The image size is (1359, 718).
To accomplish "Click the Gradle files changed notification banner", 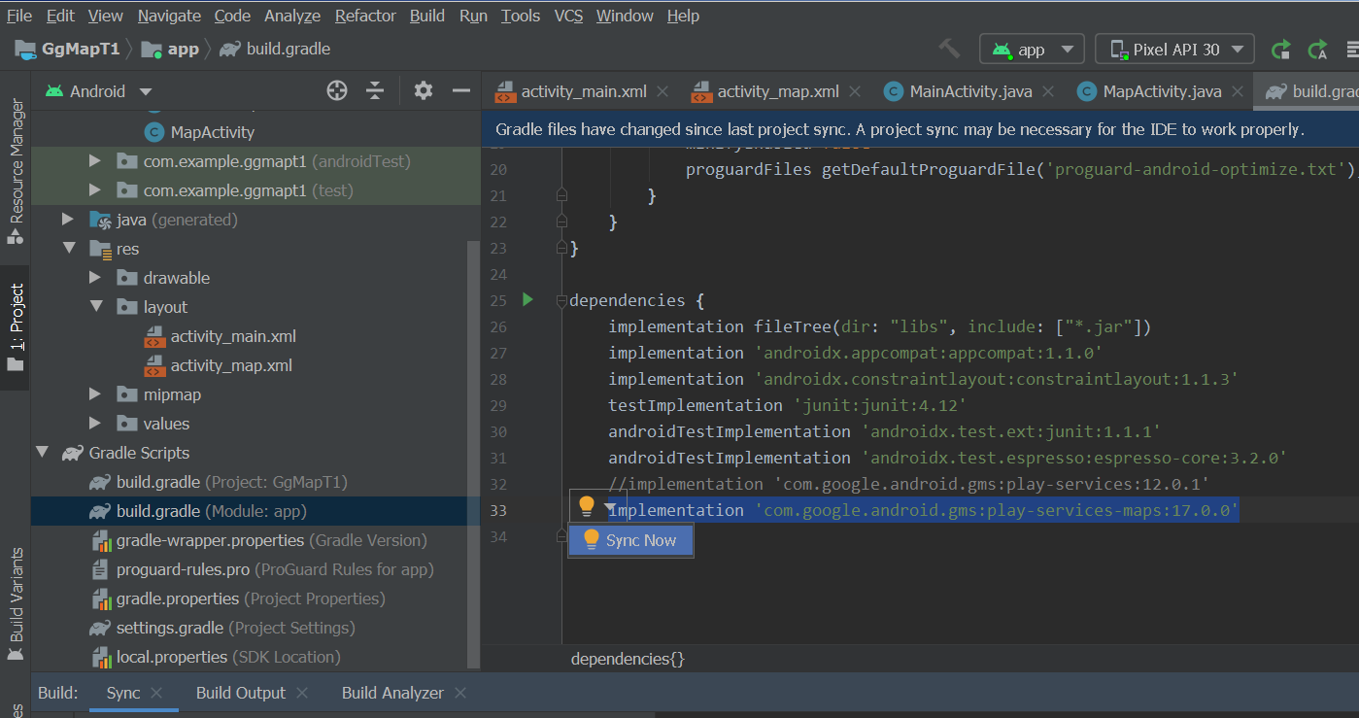I will [920, 129].
